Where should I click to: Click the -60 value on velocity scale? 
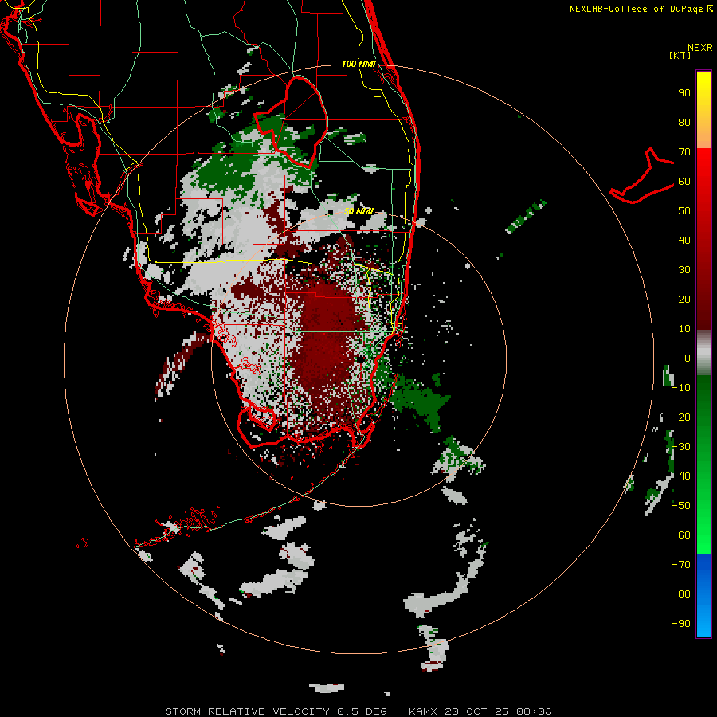click(x=681, y=535)
